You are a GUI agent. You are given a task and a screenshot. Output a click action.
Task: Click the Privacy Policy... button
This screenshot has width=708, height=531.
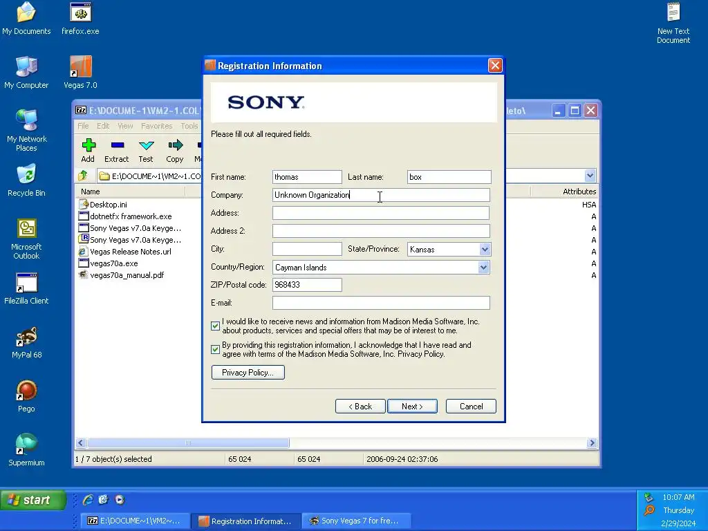tap(248, 373)
